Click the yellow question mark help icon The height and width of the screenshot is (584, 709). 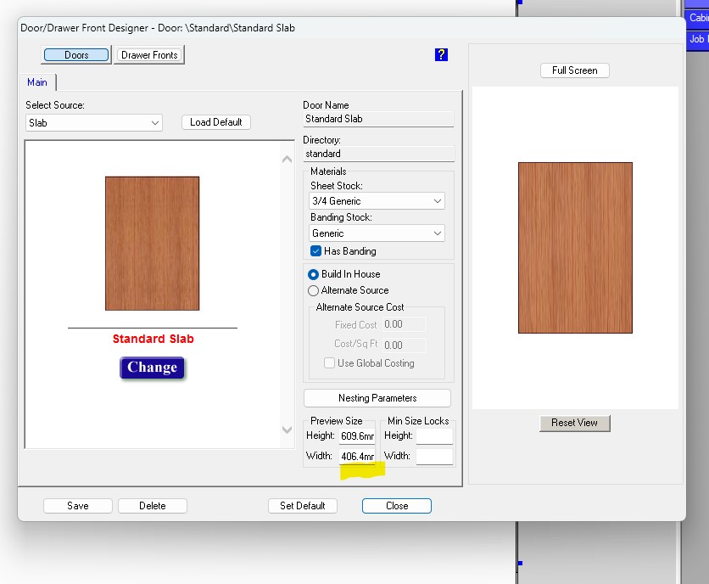(440, 55)
